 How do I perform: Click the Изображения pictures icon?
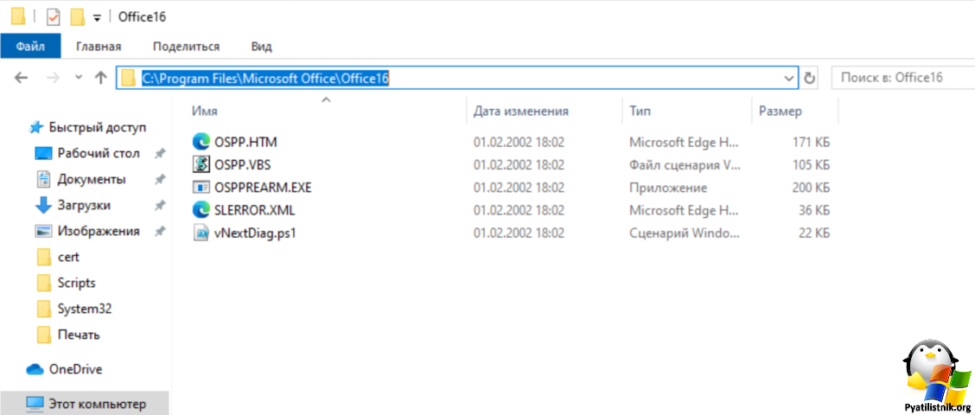43,231
